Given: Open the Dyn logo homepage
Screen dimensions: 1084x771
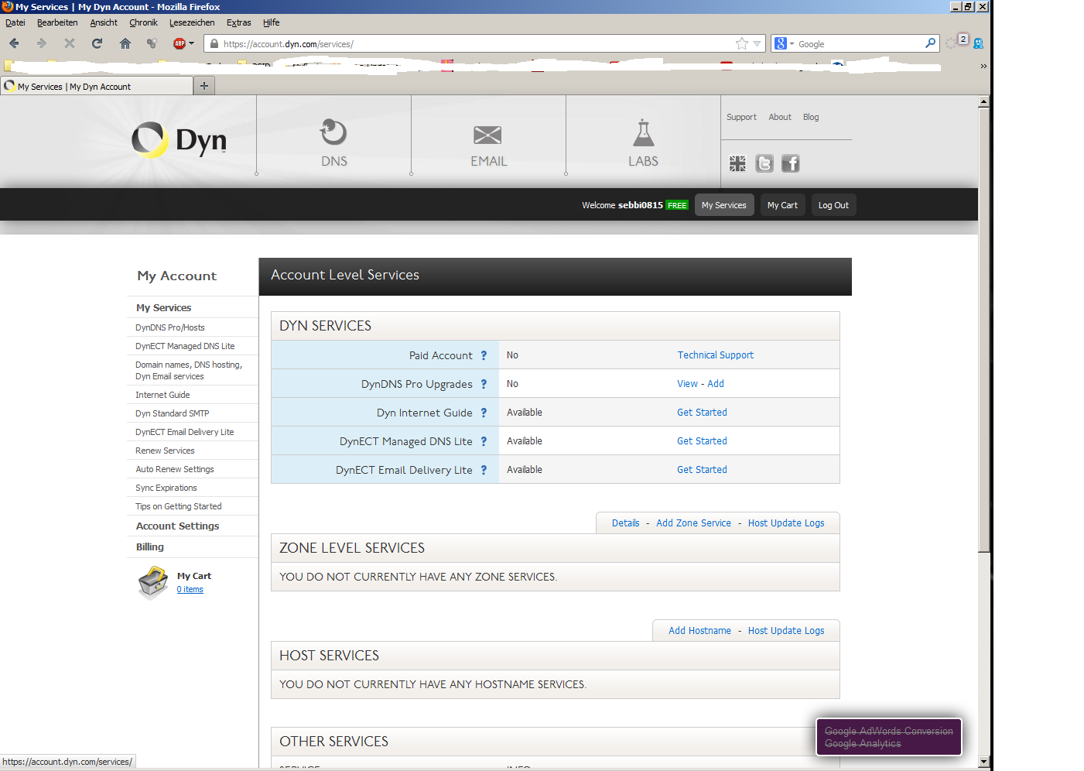Looking at the screenshot, I should (x=180, y=140).
